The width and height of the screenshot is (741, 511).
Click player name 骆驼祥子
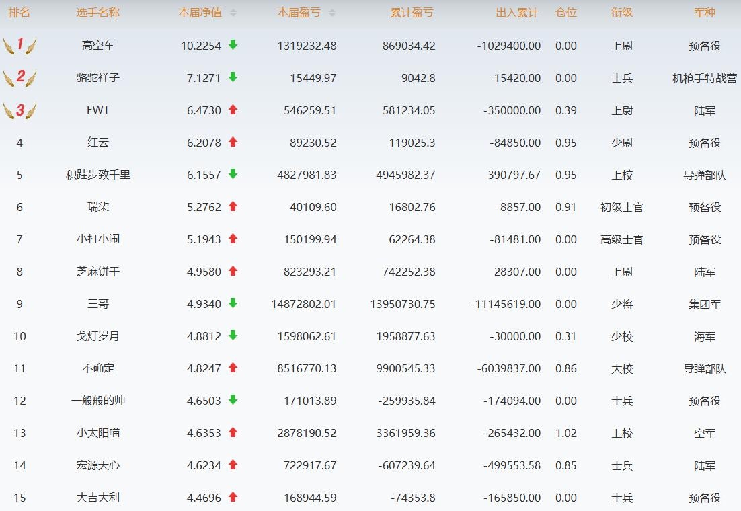(98, 78)
